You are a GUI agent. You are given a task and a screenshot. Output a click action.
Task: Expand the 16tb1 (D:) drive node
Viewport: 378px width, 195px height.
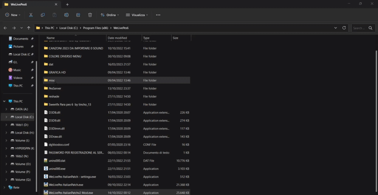[6, 125]
